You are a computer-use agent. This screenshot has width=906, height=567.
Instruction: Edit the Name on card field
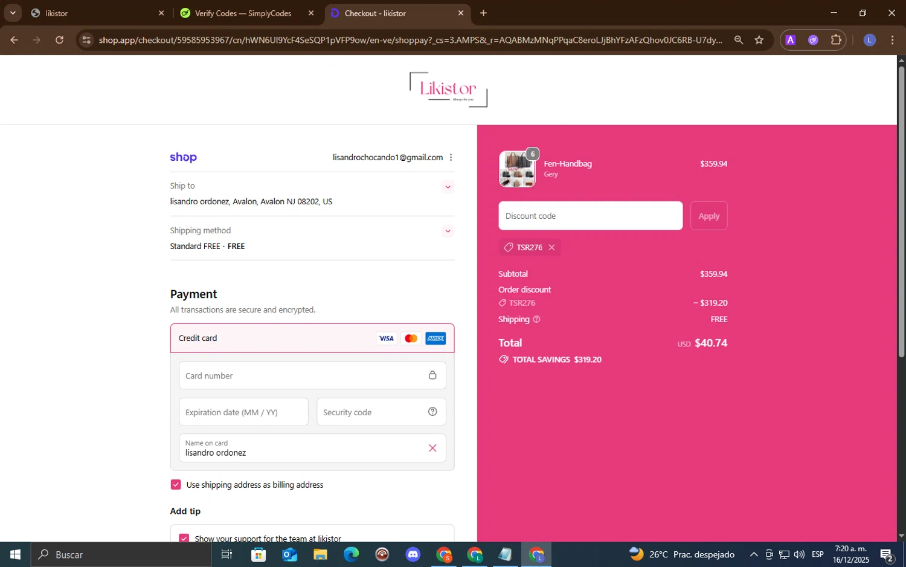click(312, 448)
